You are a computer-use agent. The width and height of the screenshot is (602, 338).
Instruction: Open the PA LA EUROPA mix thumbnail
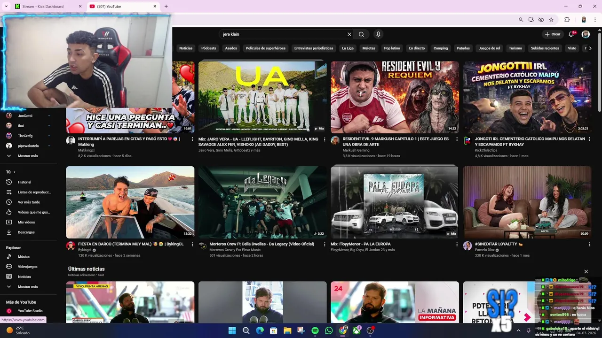(x=395, y=202)
